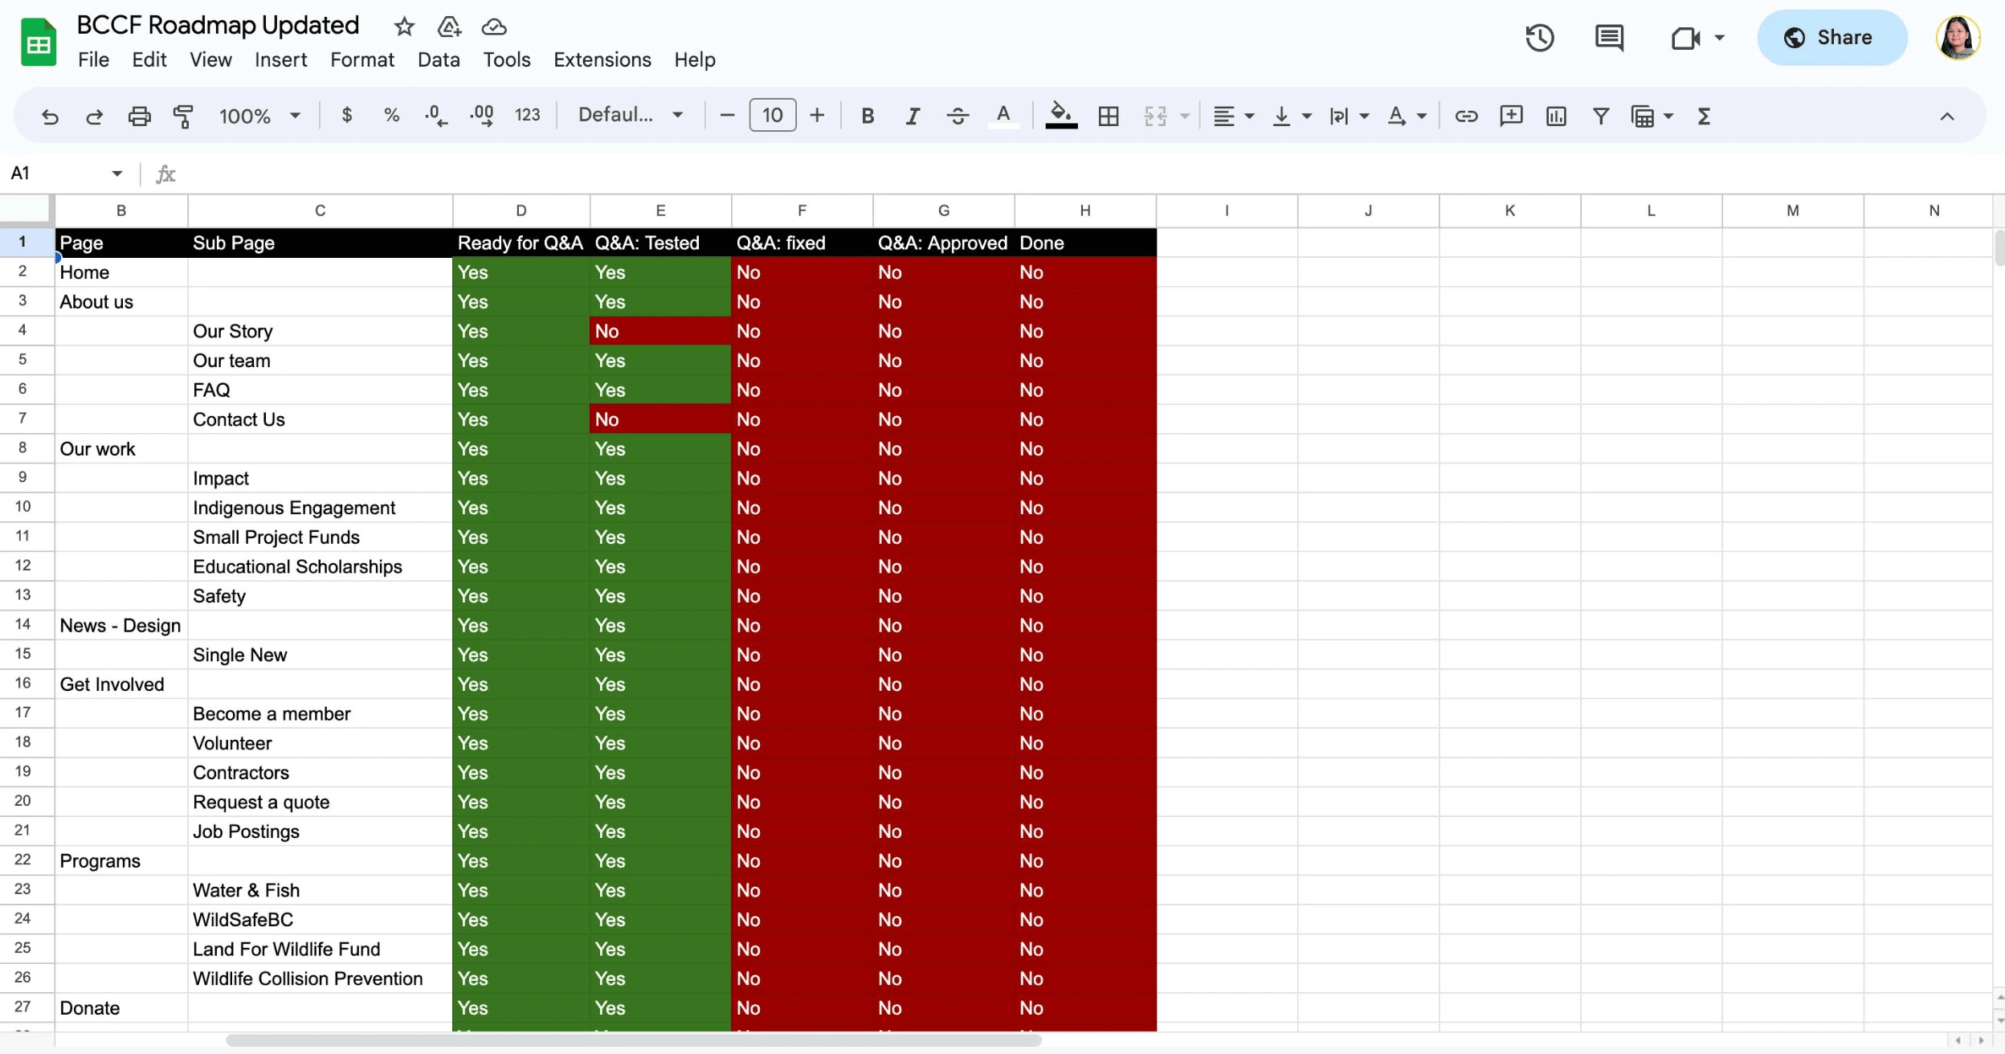
Task: Open version history clock icon
Action: (x=1539, y=38)
